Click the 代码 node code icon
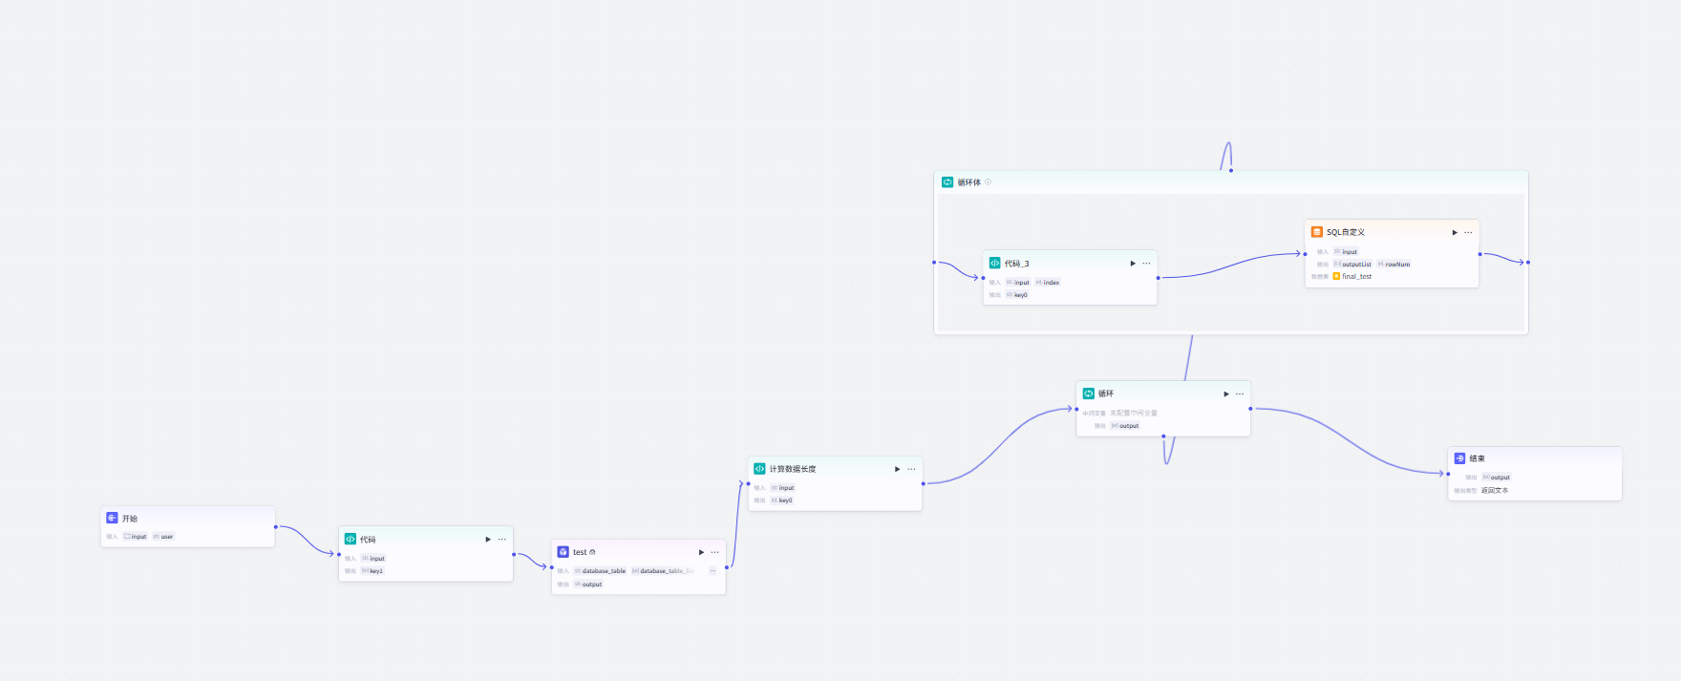The height and width of the screenshot is (681, 1681). (x=351, y=539)
